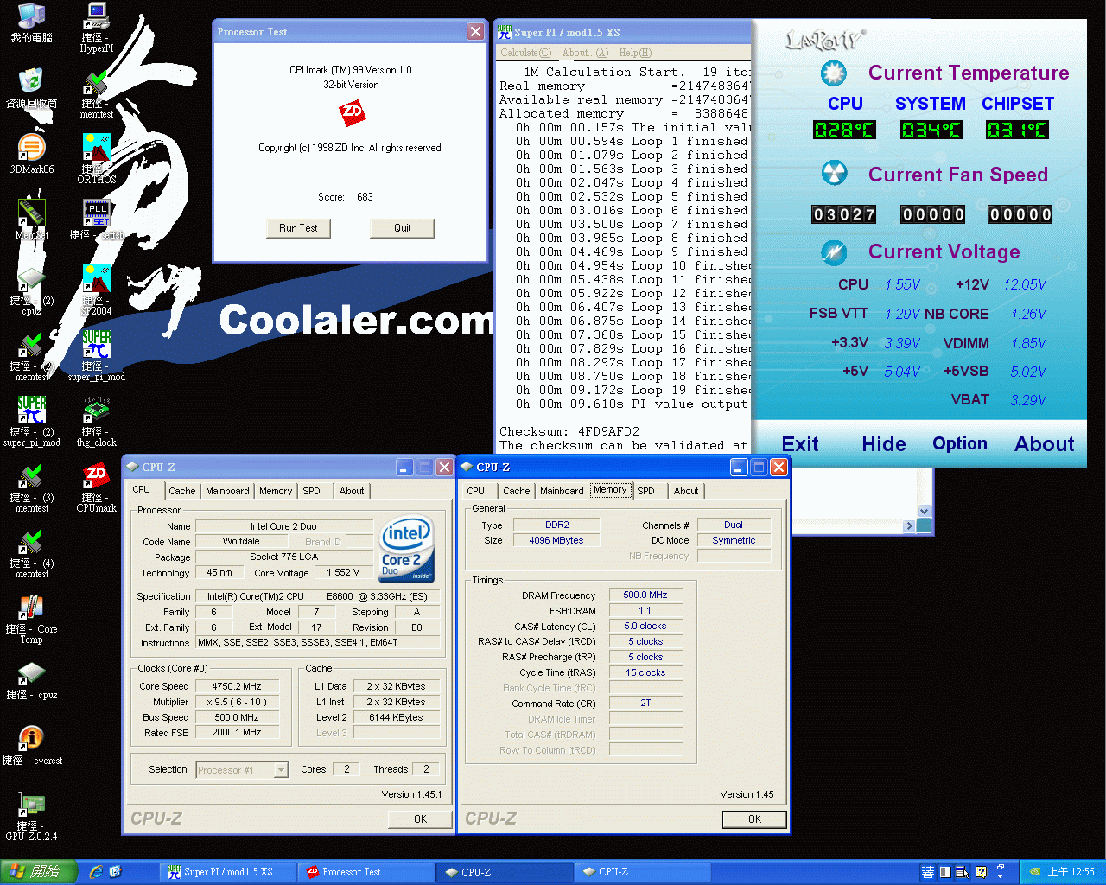The image size is (1106, 885).
Task: Switch to Processor Test taskbar button
Action: (365, 872)
